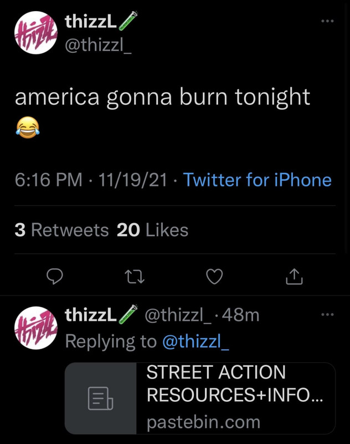Click the pastebin.com domain text
This screenshot has height=444, width=350.
tap(203, 422)
